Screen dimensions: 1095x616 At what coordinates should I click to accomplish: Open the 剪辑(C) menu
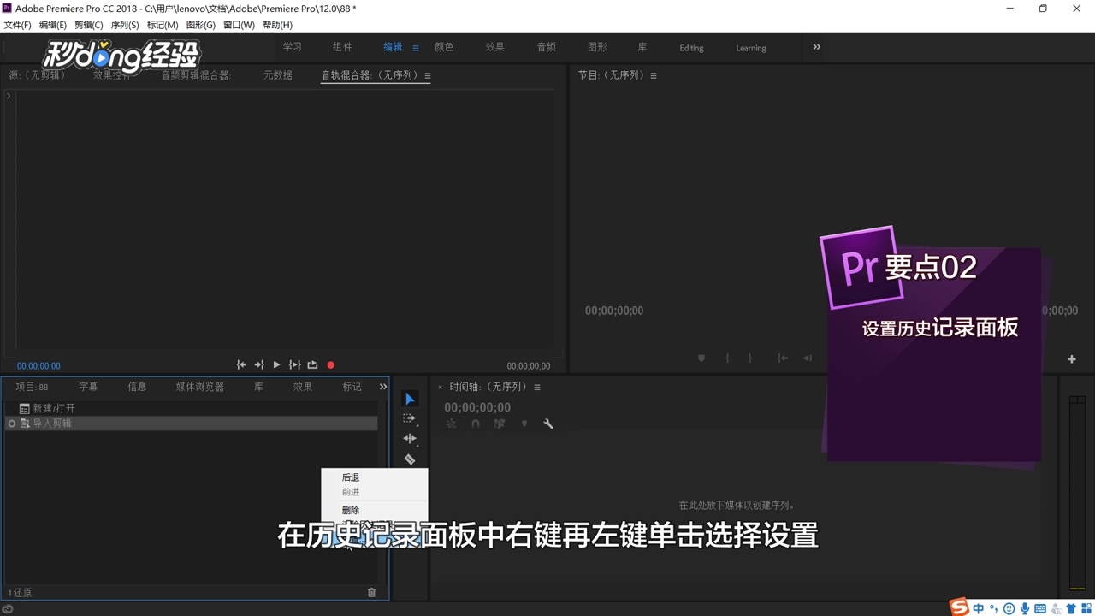(x=89, y=25)
